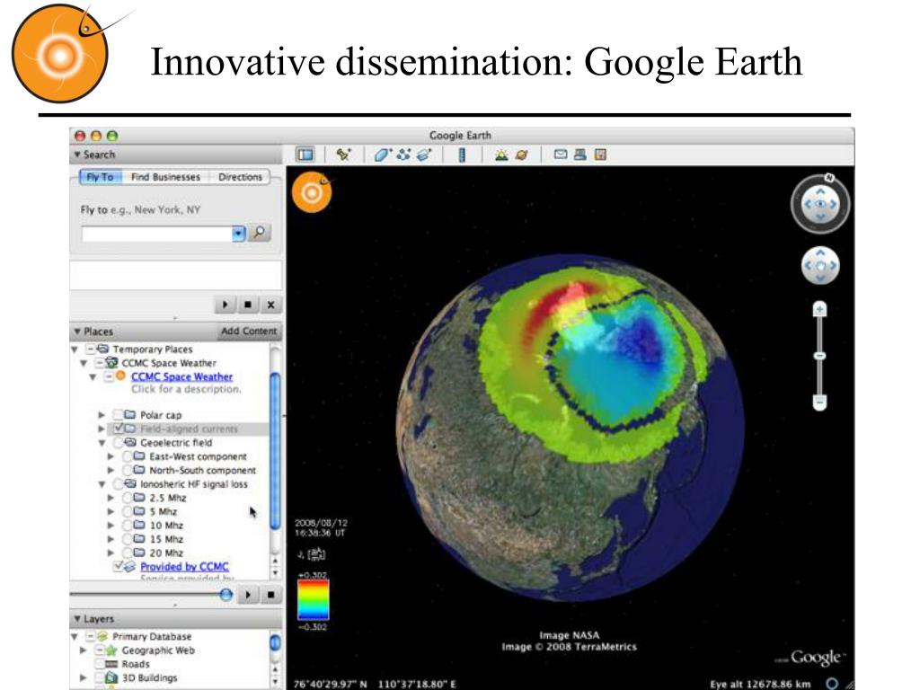Select the Add Path toolbar icon
This screenshot has width=920, height=690.
point(403,155)
